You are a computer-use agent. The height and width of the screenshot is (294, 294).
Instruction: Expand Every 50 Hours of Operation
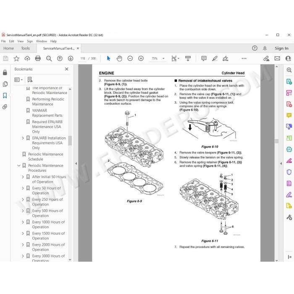[x=23, y=188]
